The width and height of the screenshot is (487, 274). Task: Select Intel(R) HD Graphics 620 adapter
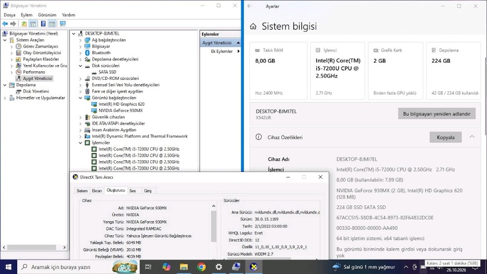[121, 104]
